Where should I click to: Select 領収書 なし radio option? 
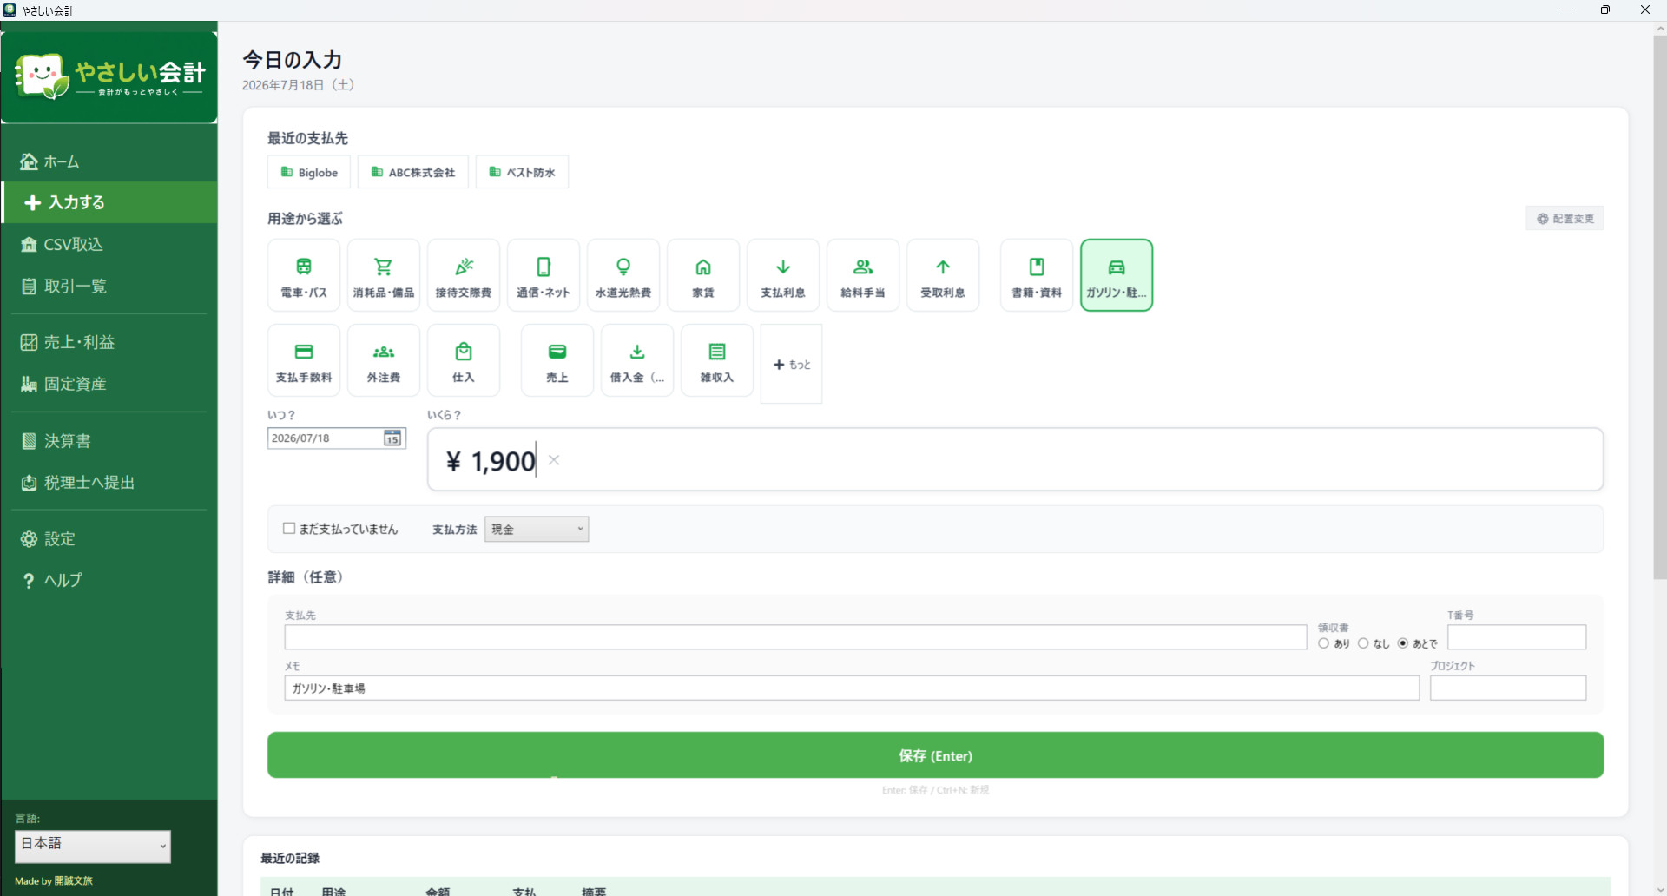pyautogui.click(x=1364, y=643)
